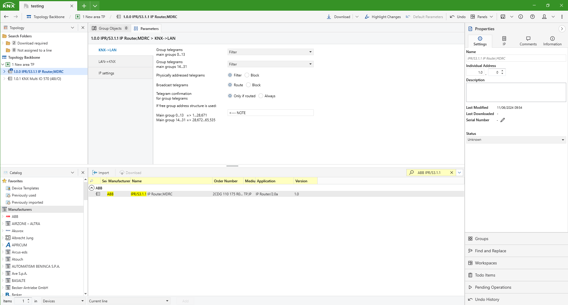Open the LAN->KNX parameter page
Screen dimensions: 568x305
107,62
